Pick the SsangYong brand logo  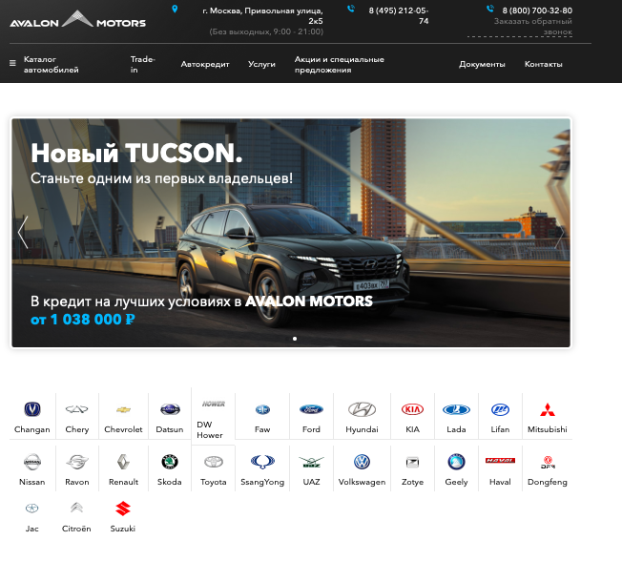click(262, 462)
